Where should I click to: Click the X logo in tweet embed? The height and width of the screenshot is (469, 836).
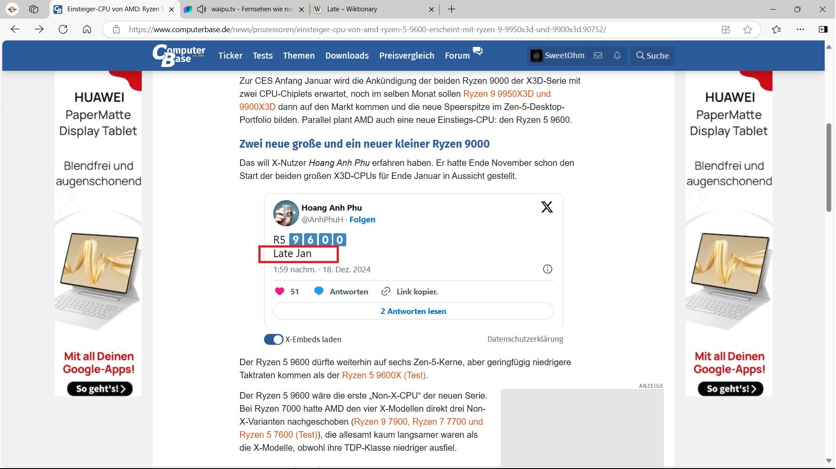547,207
